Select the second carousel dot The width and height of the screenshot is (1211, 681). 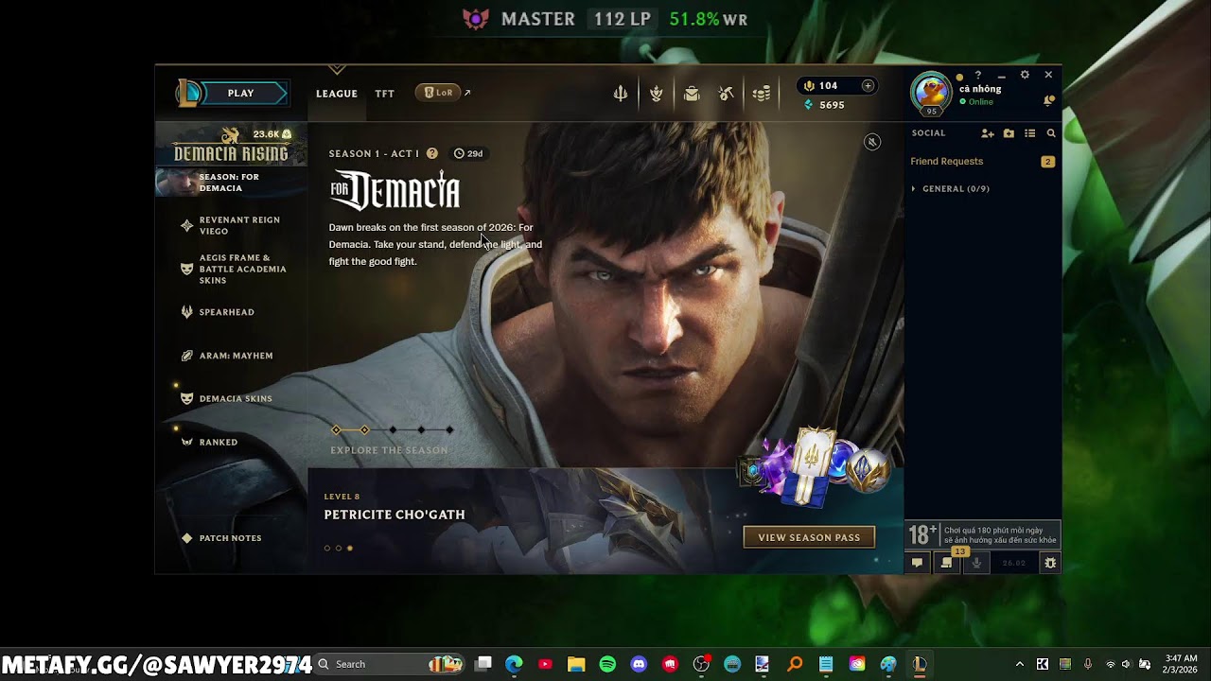pos(339,548)
